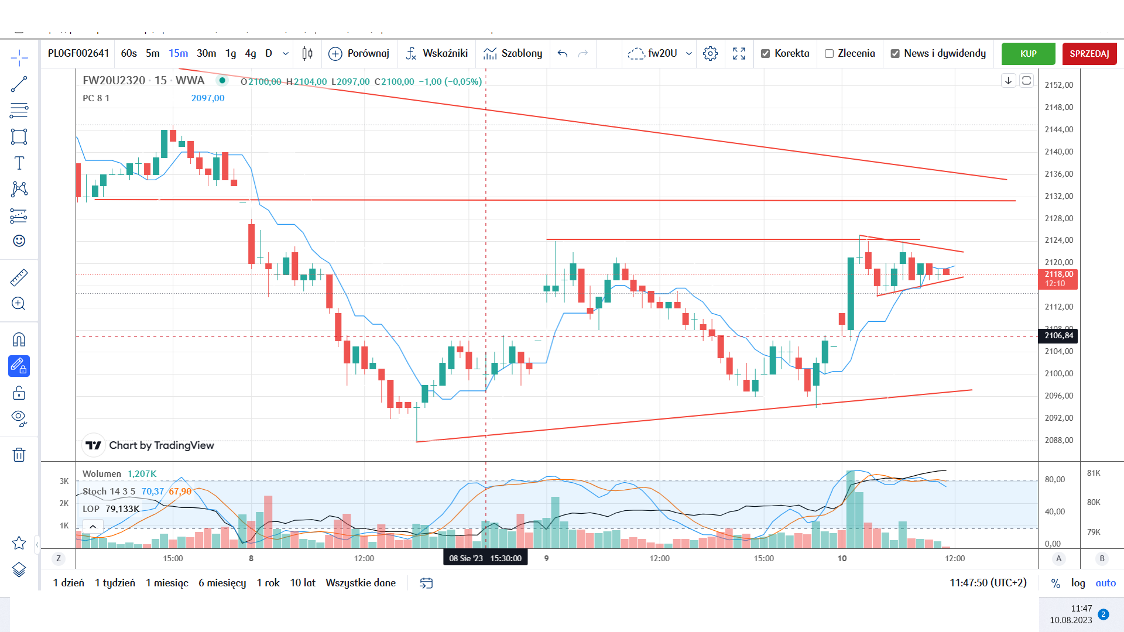The image size is (1124, 632).
Task: Set range to 1 rok
Action: click(268, 583)
